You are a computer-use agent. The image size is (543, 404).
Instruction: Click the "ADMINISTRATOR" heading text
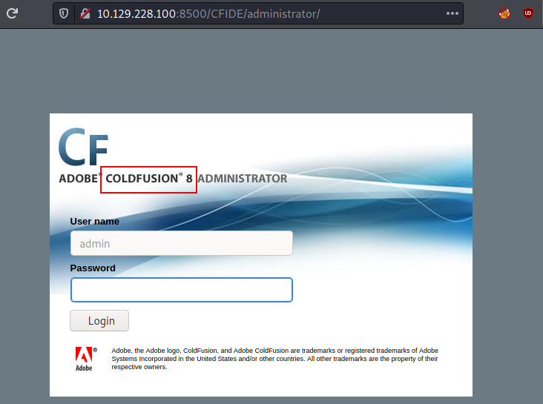[243, 179]
